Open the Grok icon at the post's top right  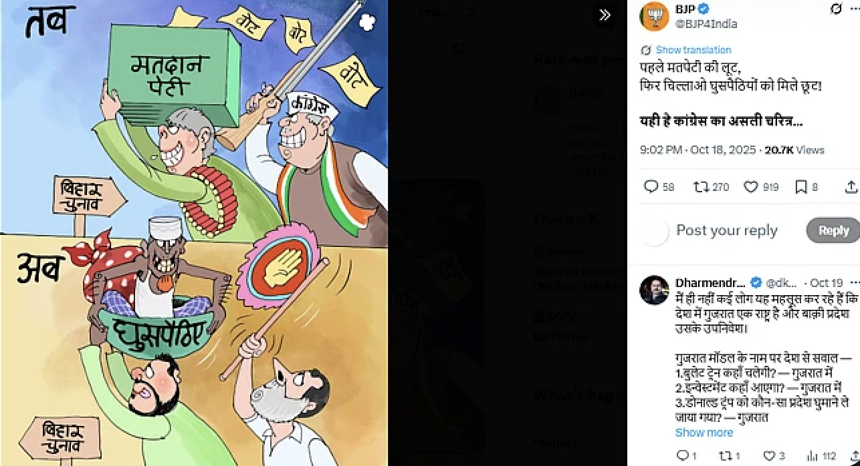(835, 9)
